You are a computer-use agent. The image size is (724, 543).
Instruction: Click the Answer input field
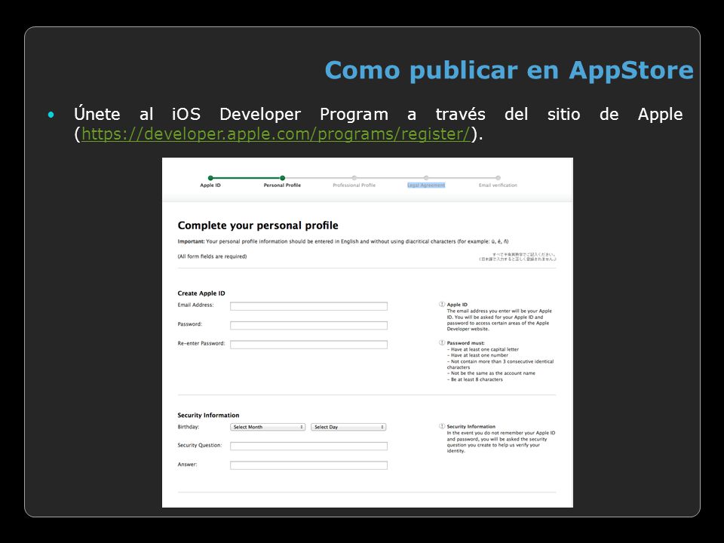click(x=308, y=465)
